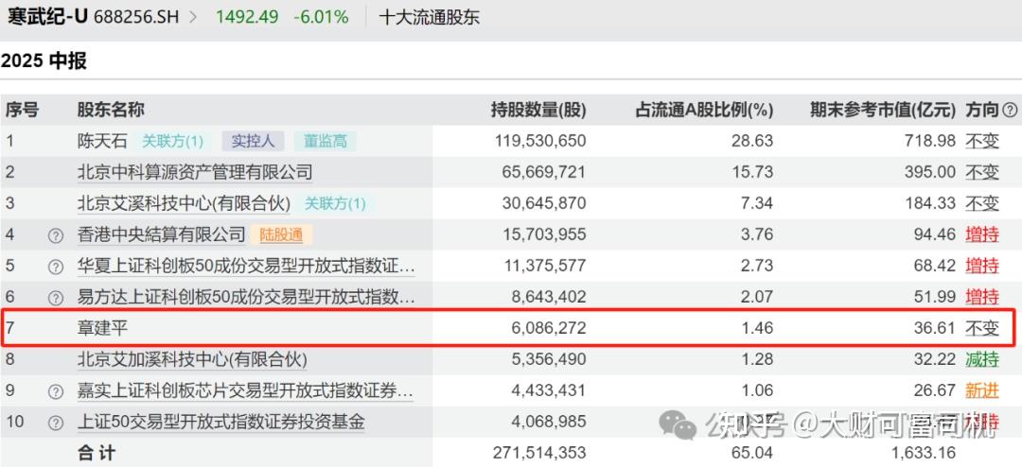Screen dimensions: 1022x467
Task: Click 不变 direction for 北京艾溪科技中心
Action: (982, 203)
